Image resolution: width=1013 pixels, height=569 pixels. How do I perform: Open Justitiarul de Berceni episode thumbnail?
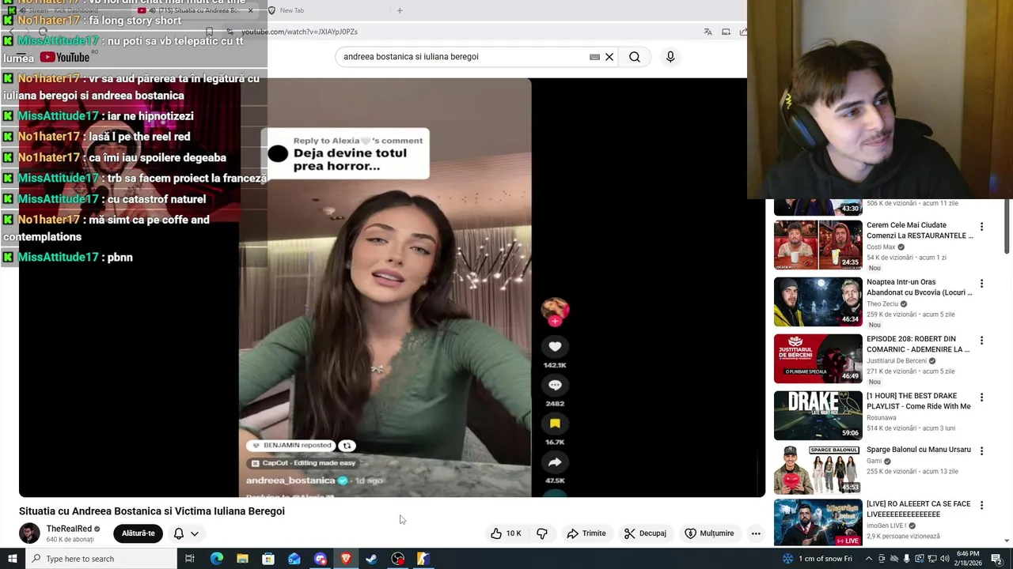point(818,359)
